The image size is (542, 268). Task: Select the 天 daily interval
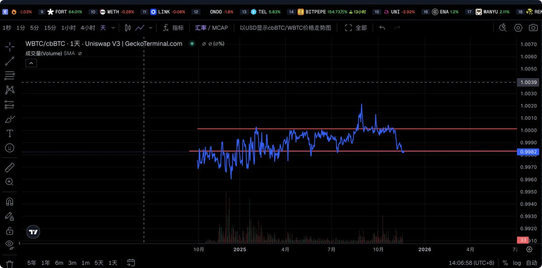click(103, 28)
